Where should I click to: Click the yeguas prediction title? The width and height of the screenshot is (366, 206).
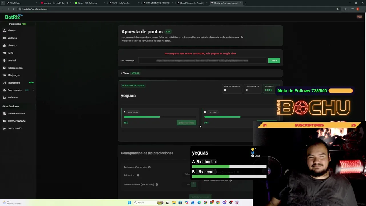pyautogui.click(x=128, y=96)
